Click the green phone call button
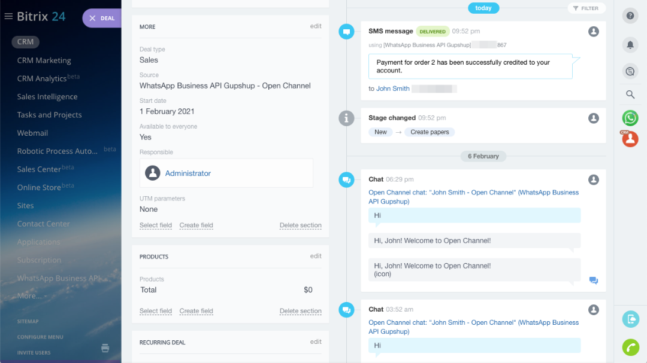The width and height of the screenshot is (647, 363). click(x=630, y=347)
